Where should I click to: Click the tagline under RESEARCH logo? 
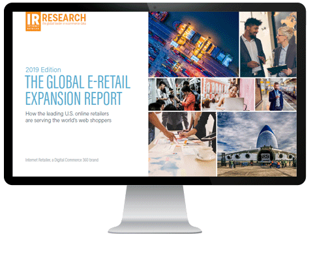(x=64, y=23)
